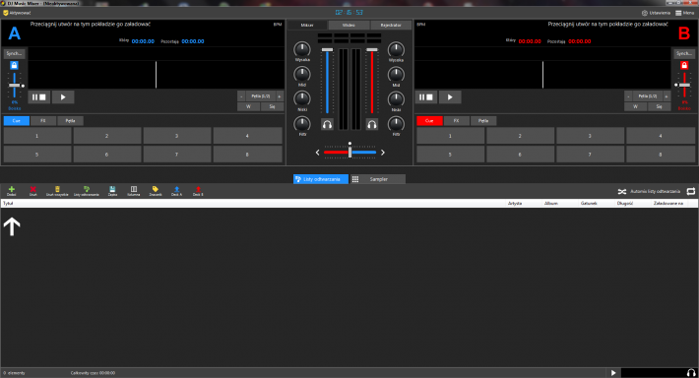Select Deck B Pętla tab

point(483,121)
